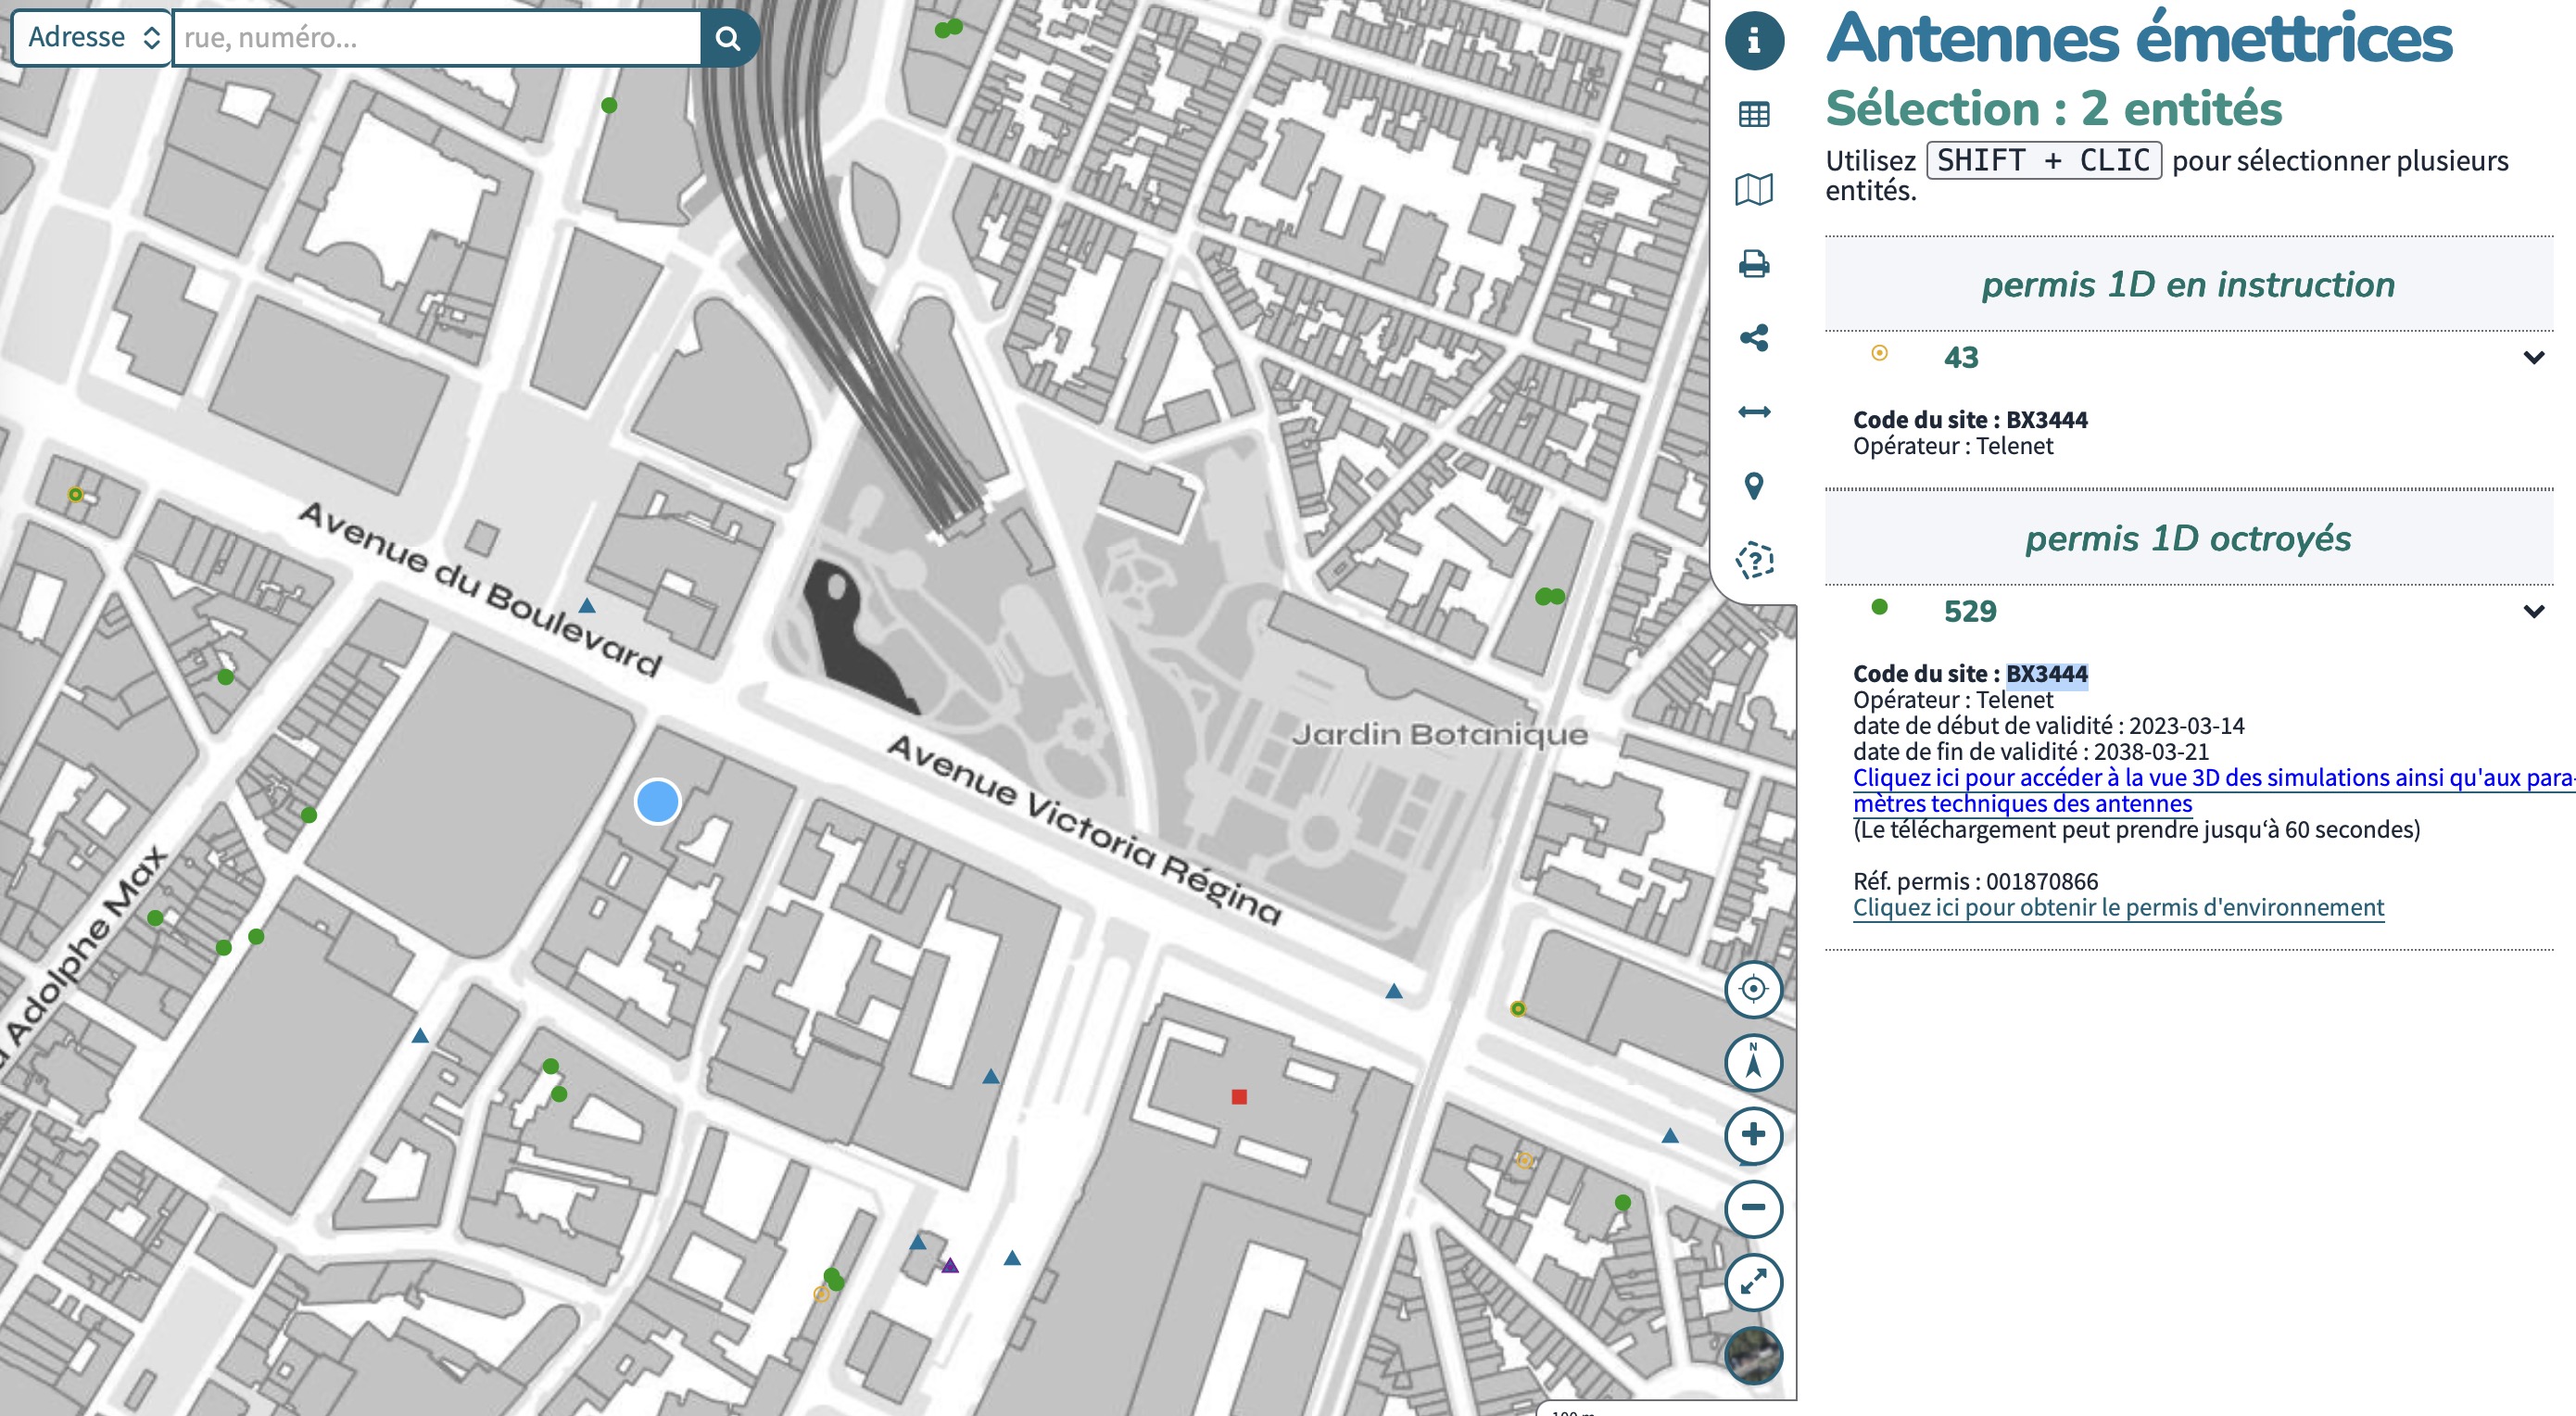2576x1416 pixels.
Task: Click the location pin marker tool
Action: [1754, 486]
